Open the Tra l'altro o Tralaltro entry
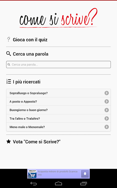The height and width of the screenshot is (188, 117). [x=58, y=118]
